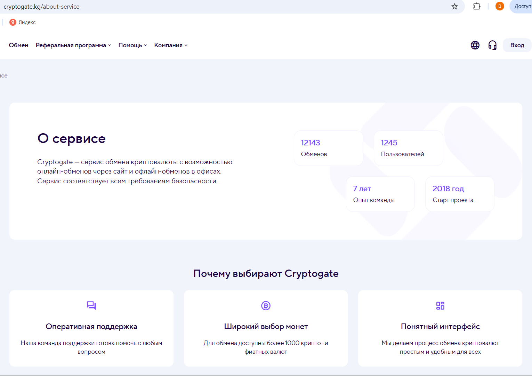532x376 pixels.
Task: Select the 12143 Обменов stat card
Action: [328, 148]
